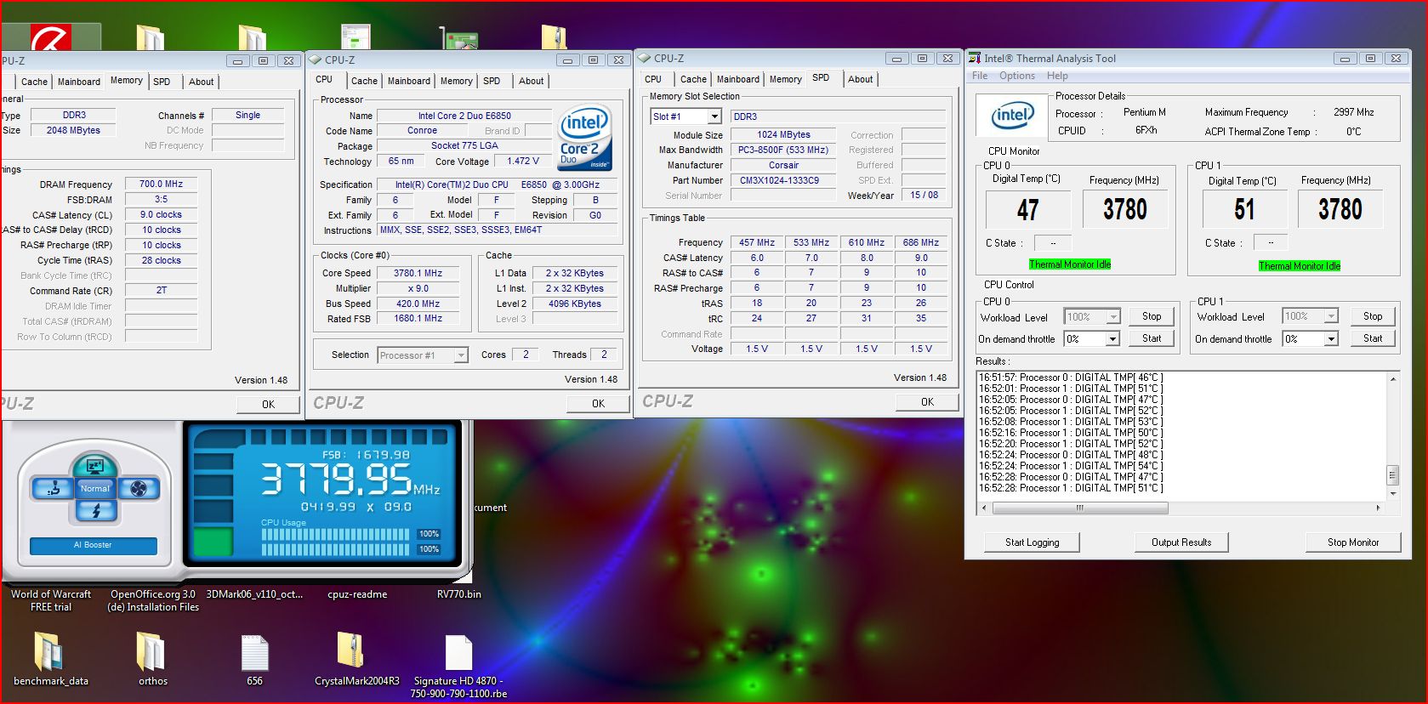Select the RV770.bin file label
1428x704 pixels.
(458, 594)
